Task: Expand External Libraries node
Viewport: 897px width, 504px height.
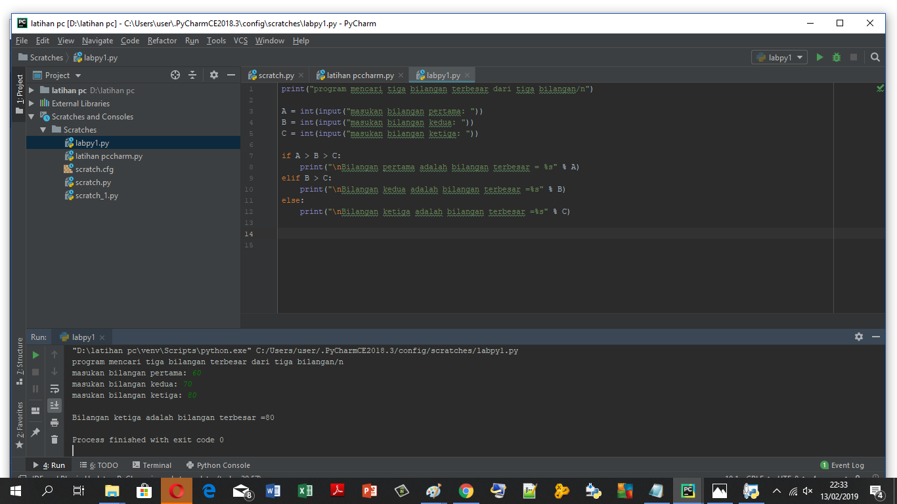Action: point(31,104)
